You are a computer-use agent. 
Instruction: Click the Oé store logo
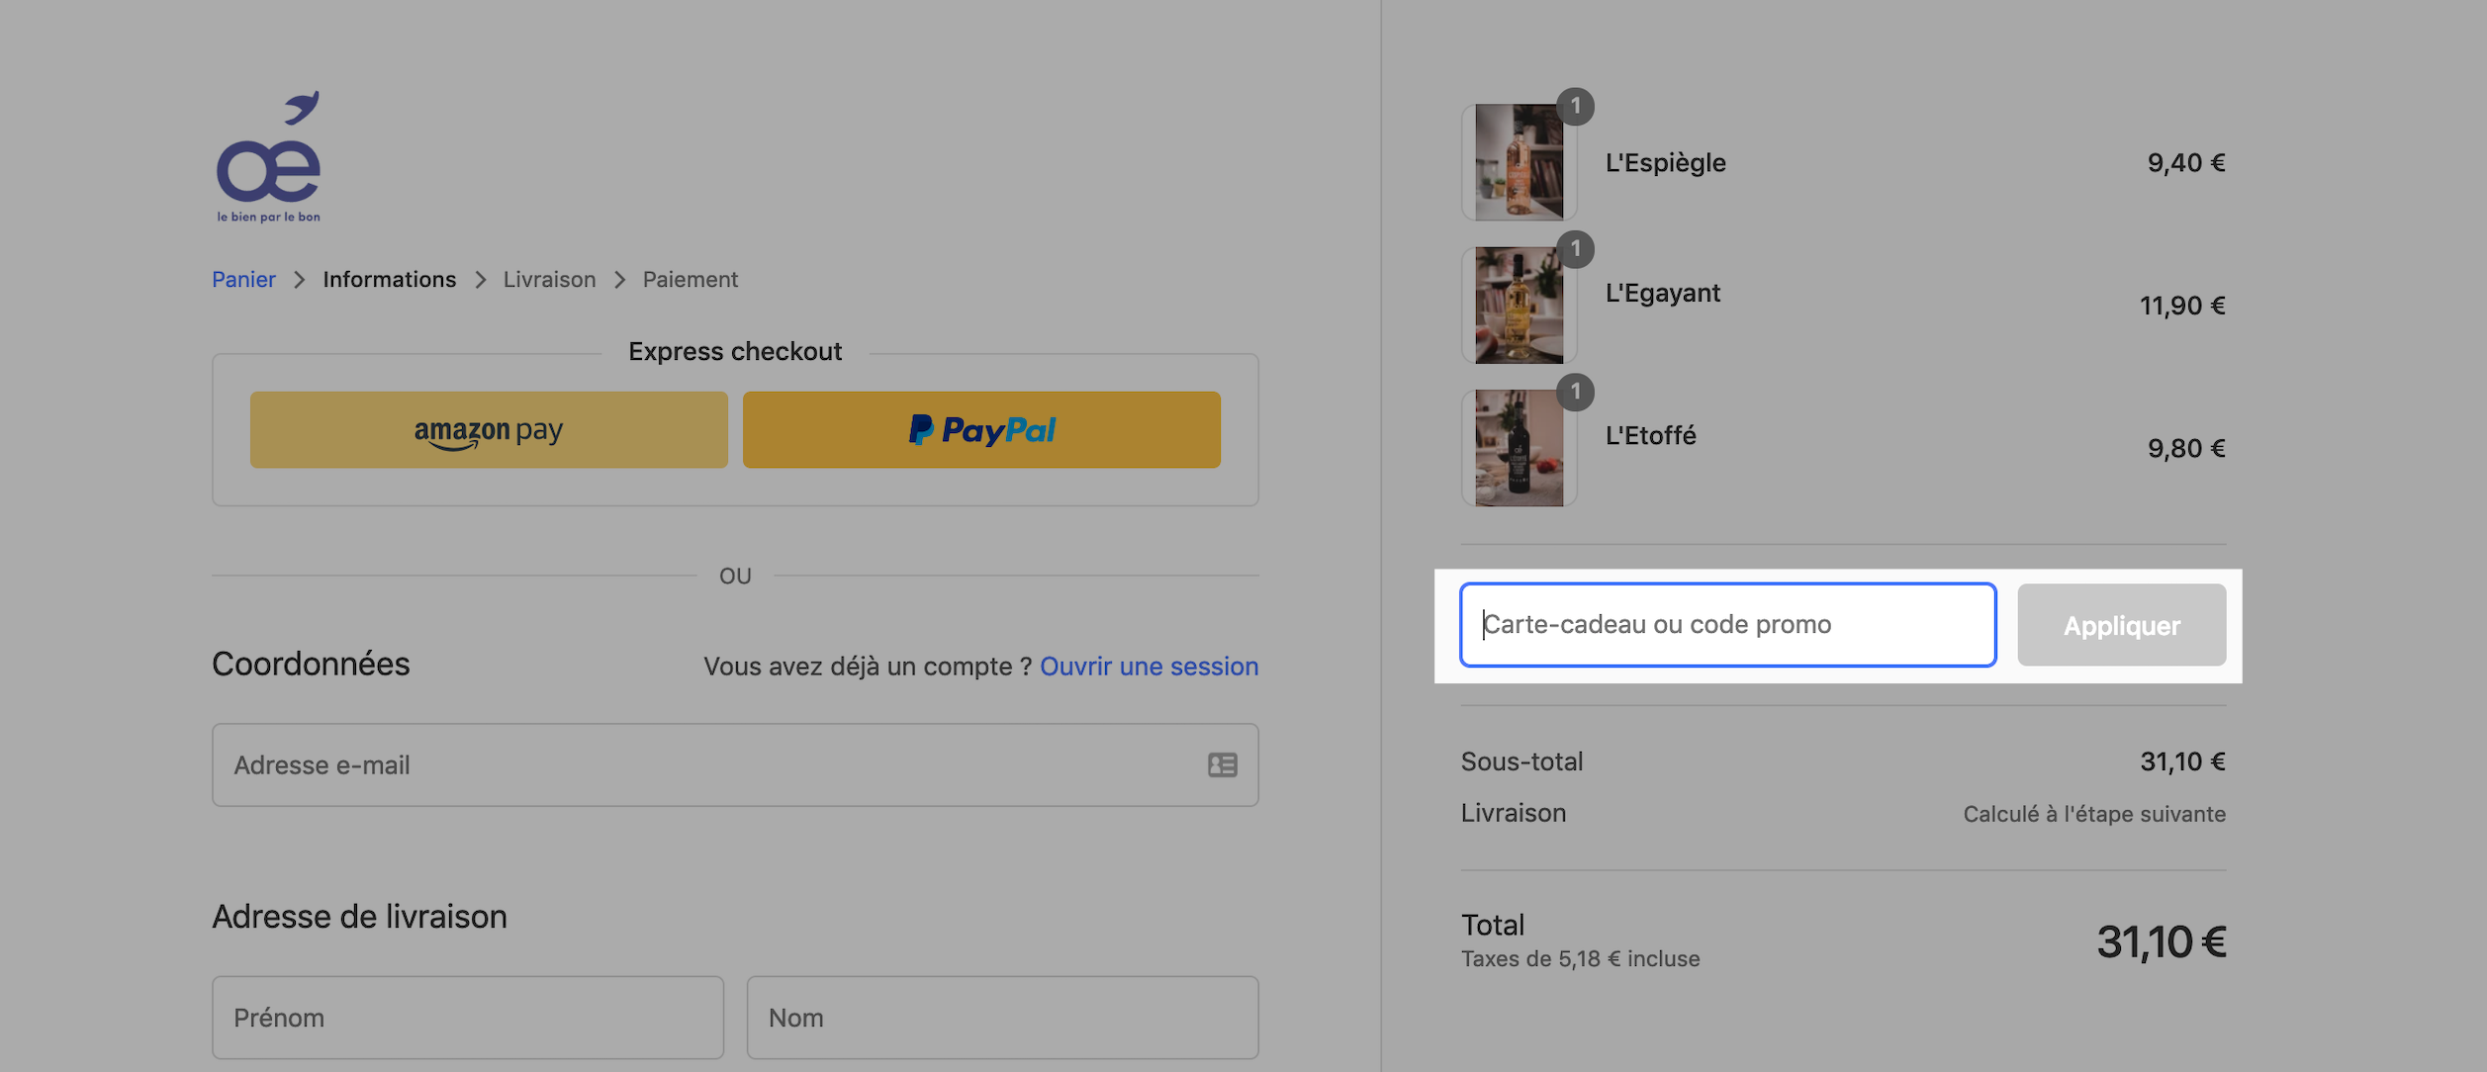268,157
